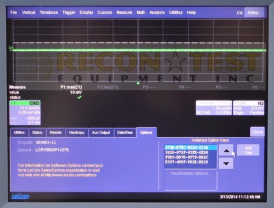The width and height of the screenshot is (274, 208).
Task: Click the down arrow in option keys list
Action: click(x=226, y=164)
